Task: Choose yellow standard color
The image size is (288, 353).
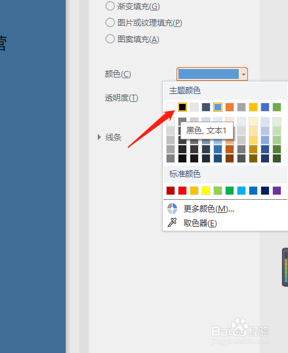Action: pyautogui.click(x=206, y=191)
